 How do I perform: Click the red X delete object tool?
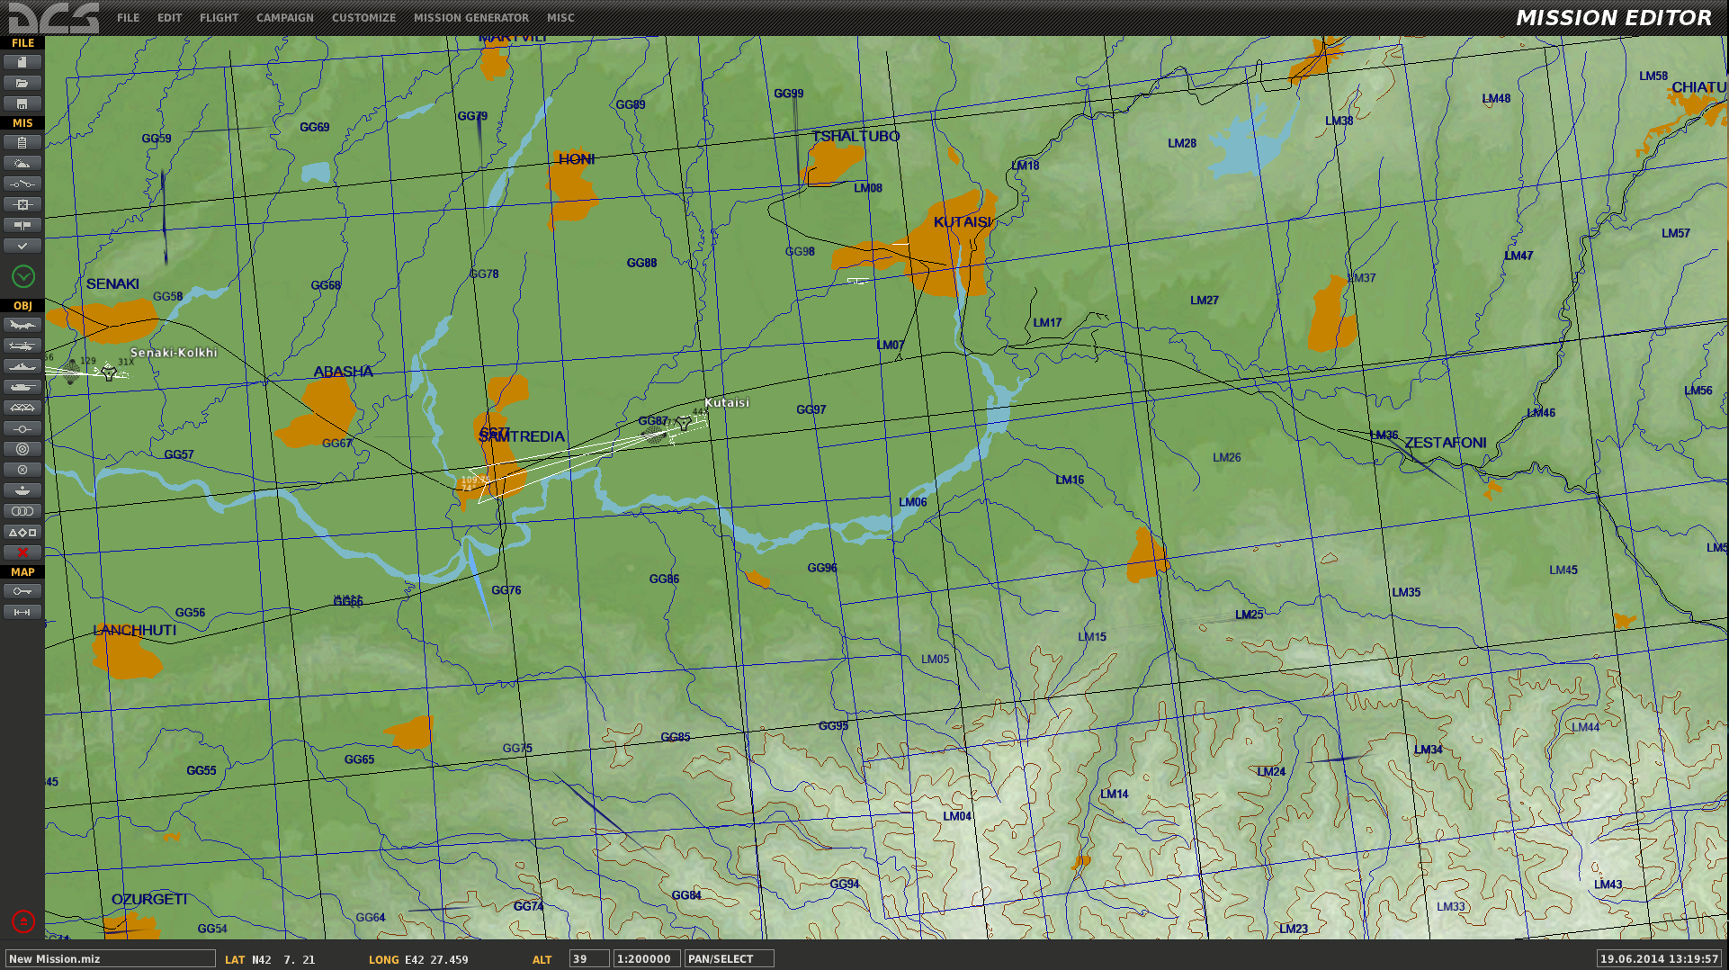(x=22, y=552)
